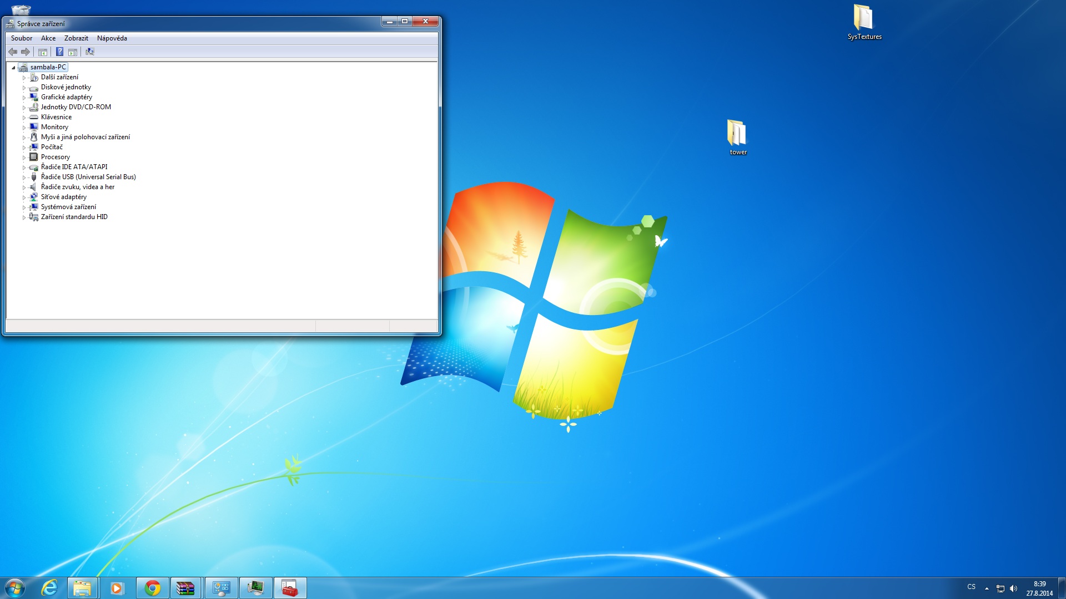Select Systémová zařízení text
The width and height of the screenshot is (1066, 599).
[x=68, y=207]
